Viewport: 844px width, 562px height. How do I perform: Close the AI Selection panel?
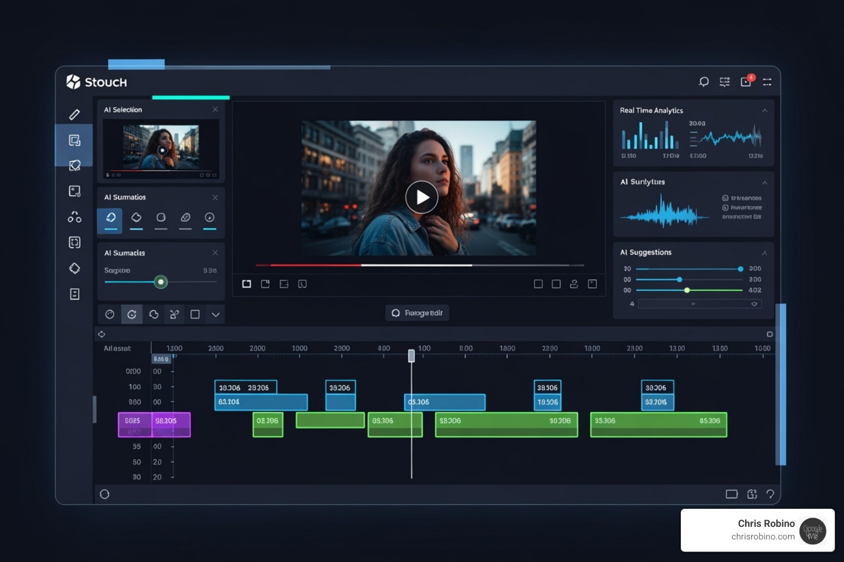pos(215,110)
